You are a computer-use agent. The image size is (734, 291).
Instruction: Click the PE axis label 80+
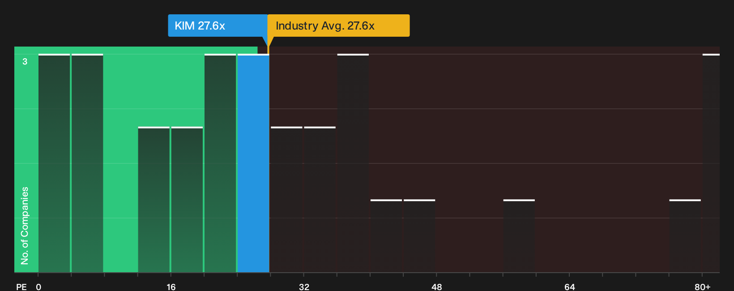coord(702,287)
